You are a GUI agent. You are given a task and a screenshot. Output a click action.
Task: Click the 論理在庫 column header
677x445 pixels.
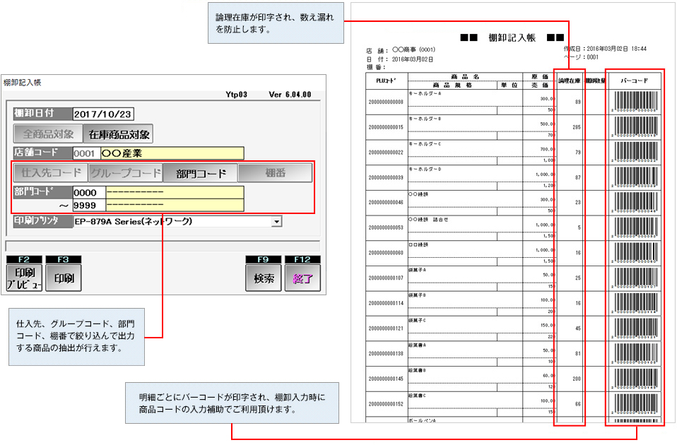(x=569, y=81)
